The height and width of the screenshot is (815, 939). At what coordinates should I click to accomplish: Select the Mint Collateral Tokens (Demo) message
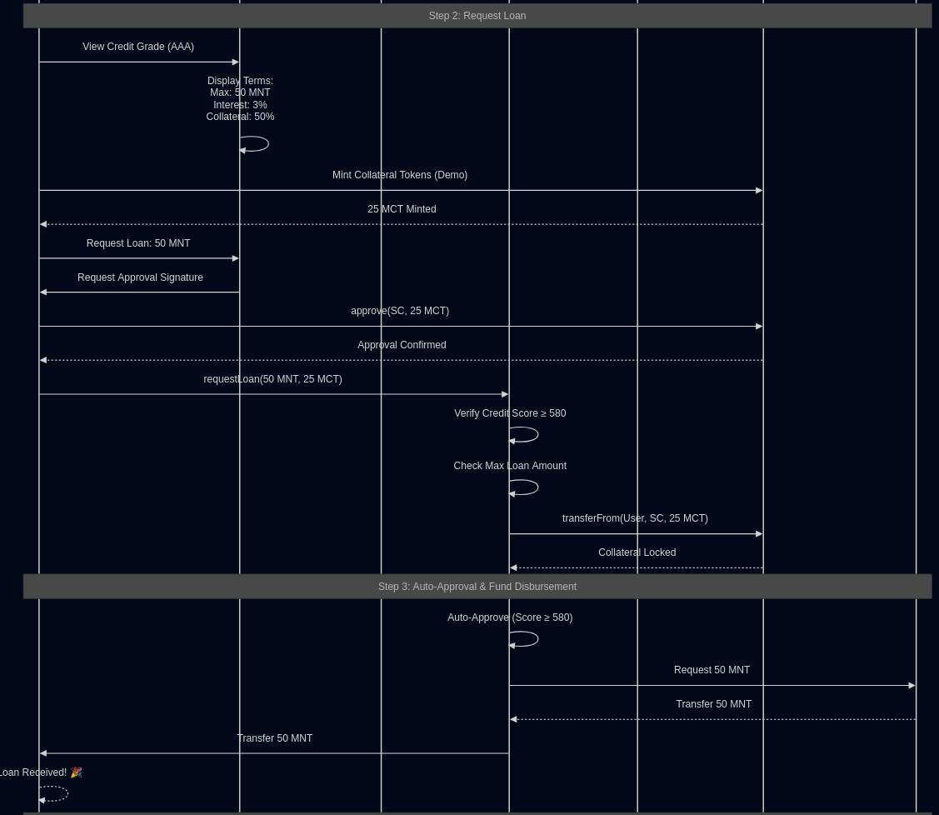(x=400, y=176)
